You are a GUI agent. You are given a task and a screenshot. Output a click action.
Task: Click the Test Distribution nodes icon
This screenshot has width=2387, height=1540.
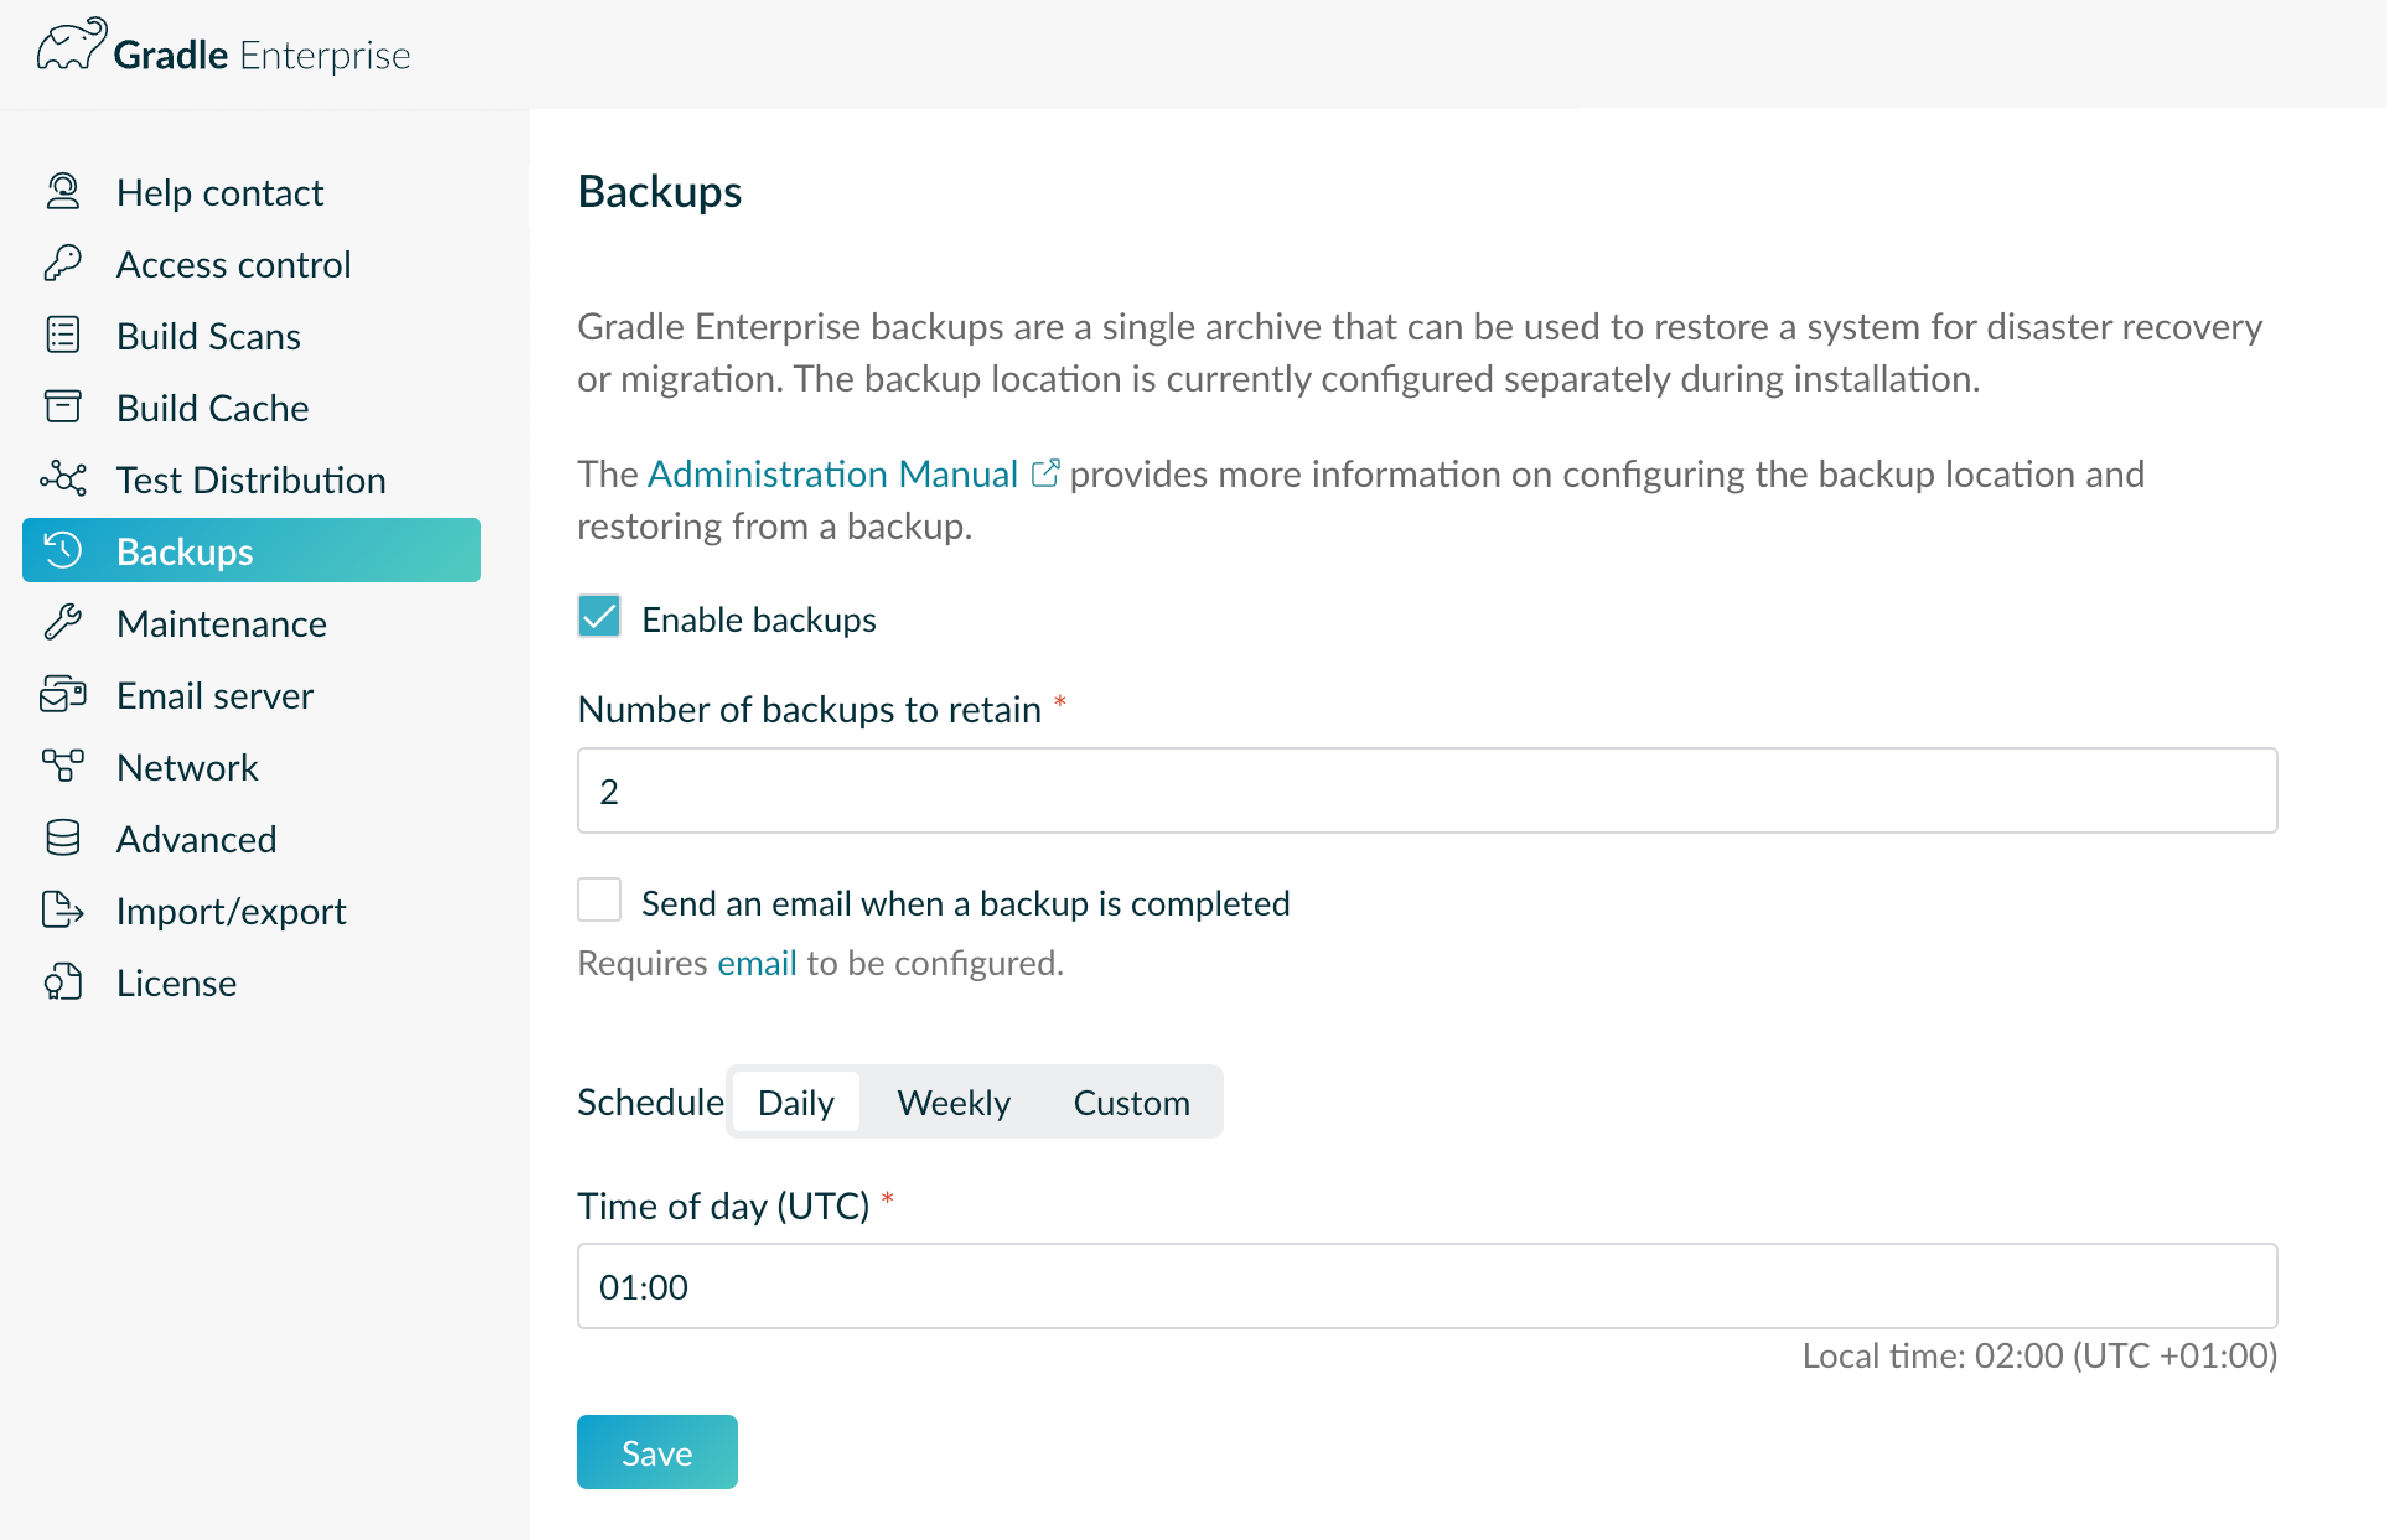[63, 479]
